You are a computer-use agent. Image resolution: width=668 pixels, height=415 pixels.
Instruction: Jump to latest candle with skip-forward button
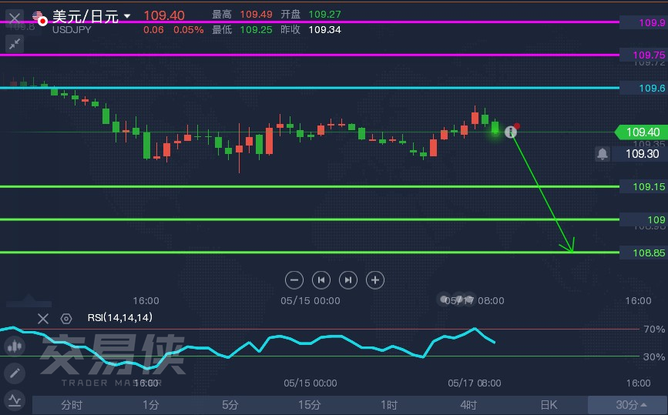coord(348,280)
